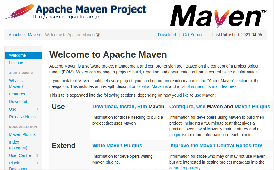274x170 pixels.
Task: Open Maven Plugins in Documentation section
Action: pos(22,134)
